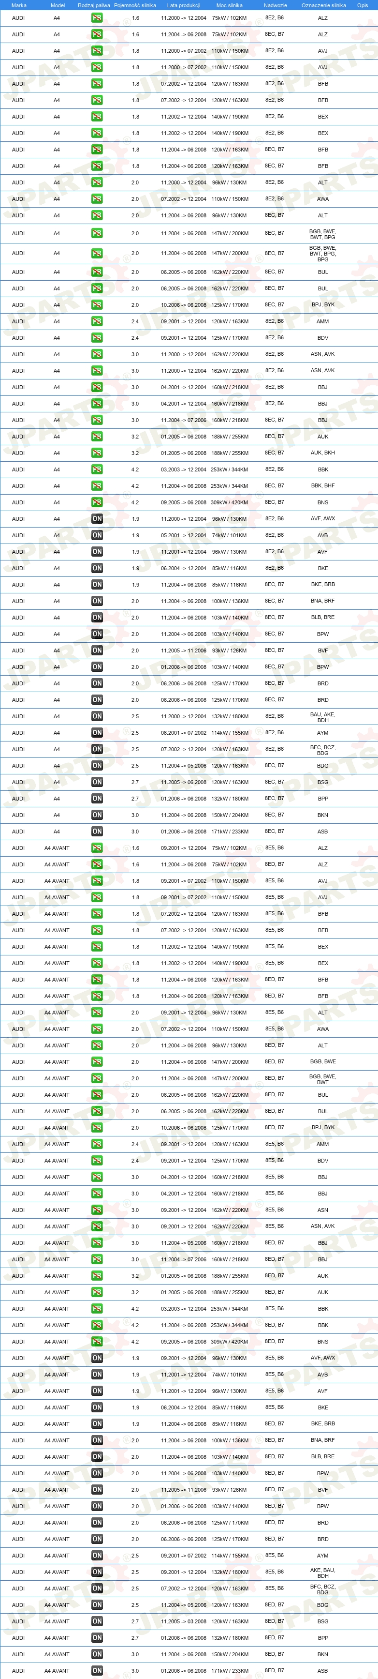Select production years '08.2001 -> 07.2002' cell
The image size is (378, 1679).
click(x=184, y=733)
